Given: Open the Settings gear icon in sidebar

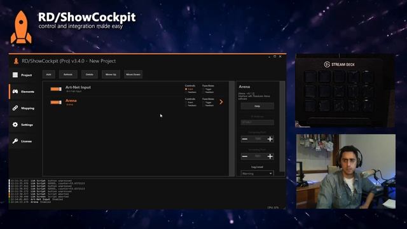Looking at the screenshot, I should 15,125.
